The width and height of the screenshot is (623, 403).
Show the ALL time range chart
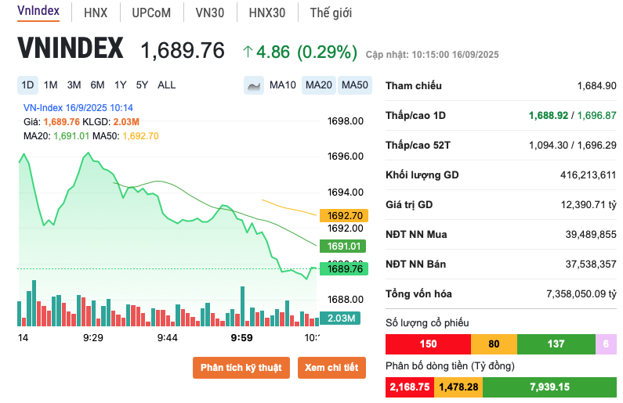(x=167, y=85)
